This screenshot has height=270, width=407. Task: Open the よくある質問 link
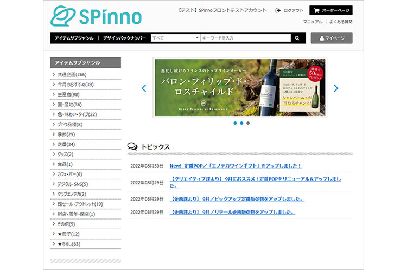(x=341, y=22)
